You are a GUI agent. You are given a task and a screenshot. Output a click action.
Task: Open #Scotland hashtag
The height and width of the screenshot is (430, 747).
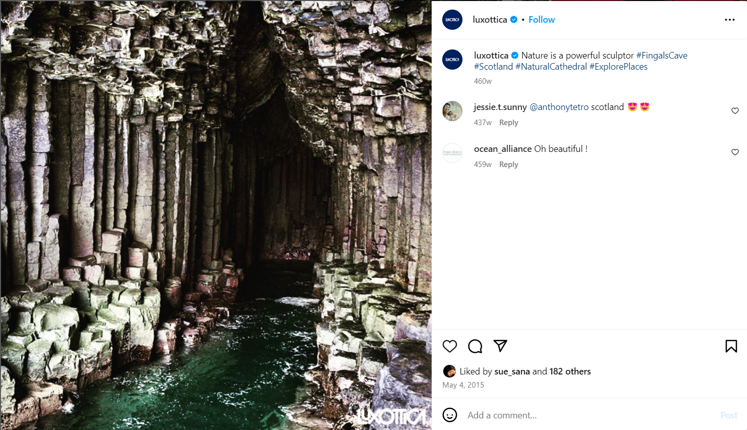pos(493,67)
